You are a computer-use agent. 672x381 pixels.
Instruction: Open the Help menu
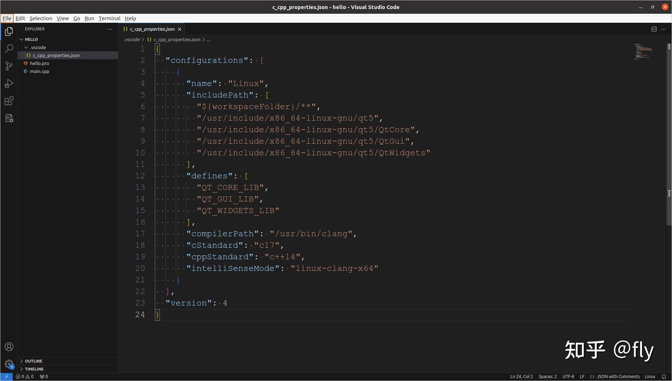click(130, 18)
